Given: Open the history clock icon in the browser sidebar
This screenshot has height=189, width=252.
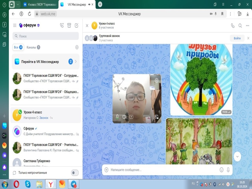Looking at the screenshot, I should 4,5.
